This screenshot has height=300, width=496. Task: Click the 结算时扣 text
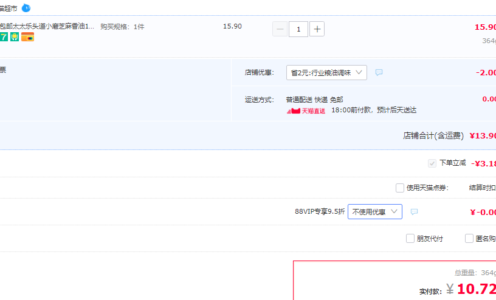point(482,188)
